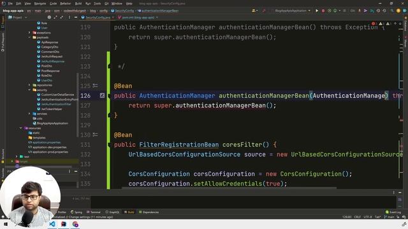Open the Build tool window
408x229 pixels.
click(129, 212)
